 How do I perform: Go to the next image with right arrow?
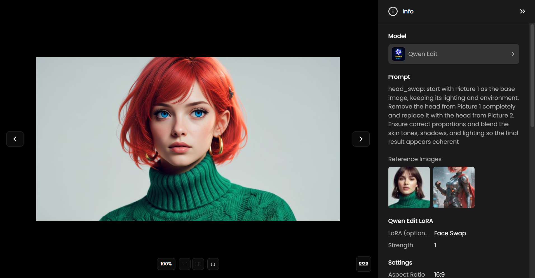click(x=361, y=139)
